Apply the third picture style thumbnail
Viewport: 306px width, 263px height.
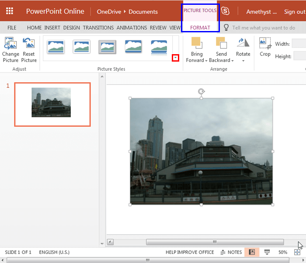108,47
